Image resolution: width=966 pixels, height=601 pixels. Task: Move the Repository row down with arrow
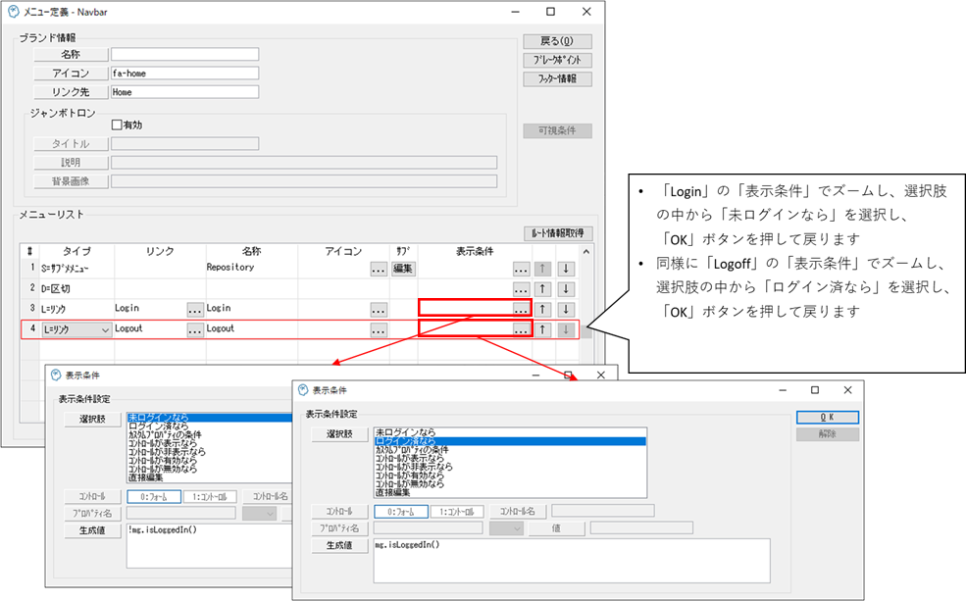click(x=565, y=268)
